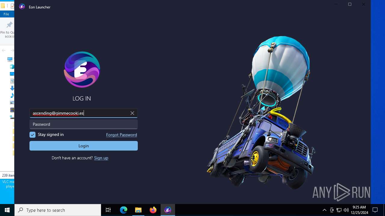This screenshot has height=216, width=385.
Task: Click the Battle Bus artwork image
Action: tap(261, 112)
